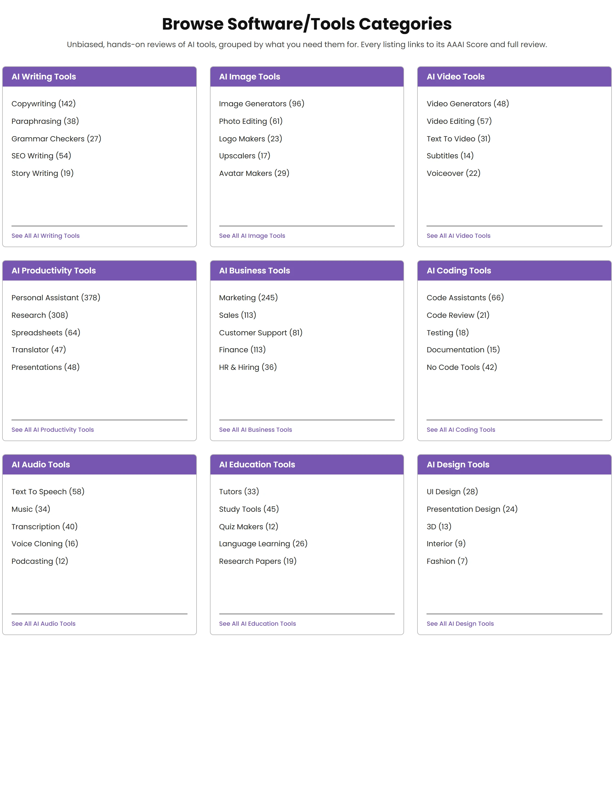Go to SEO Writing (54)
The height and width of the screenshot is (789, 614).
click(41, 156)
